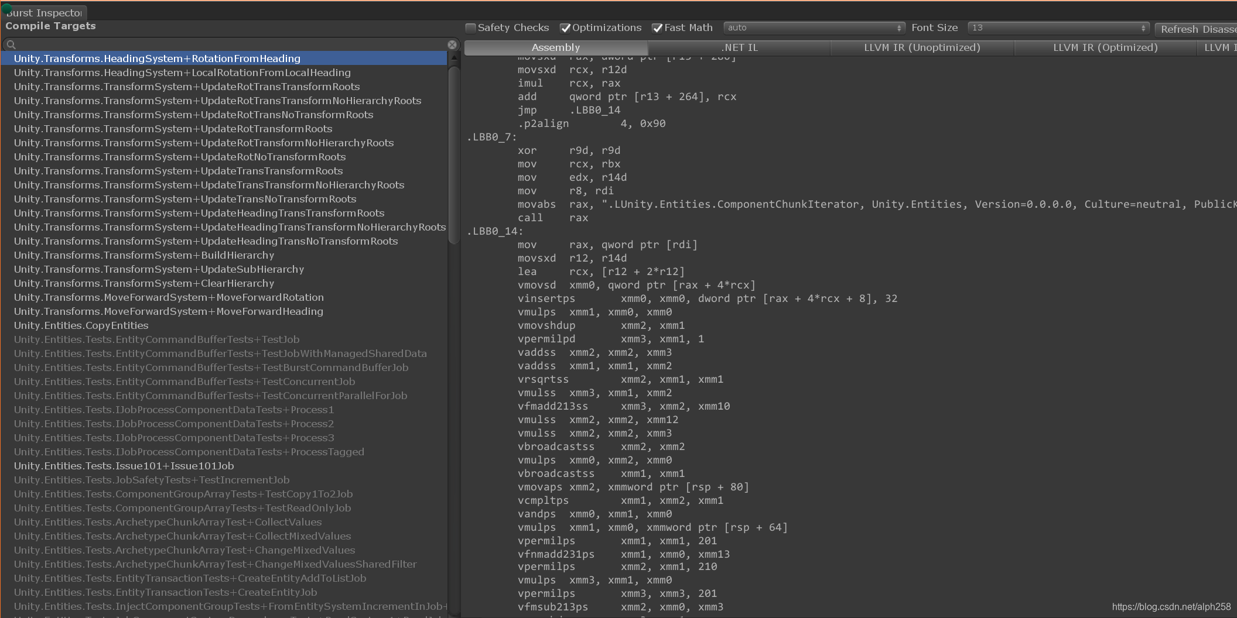The image size is (1237, 618).
Task: Open the 'auto' target dropdown
Action: (814, 28)
